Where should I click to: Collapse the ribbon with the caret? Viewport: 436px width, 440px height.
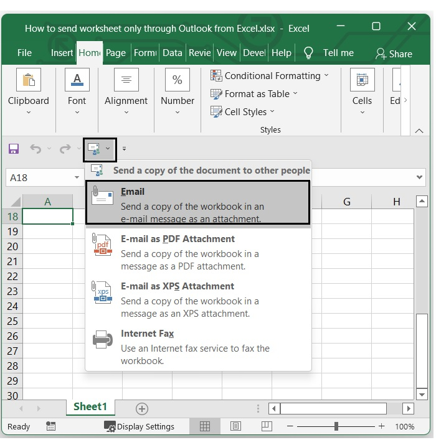point(419,131)
